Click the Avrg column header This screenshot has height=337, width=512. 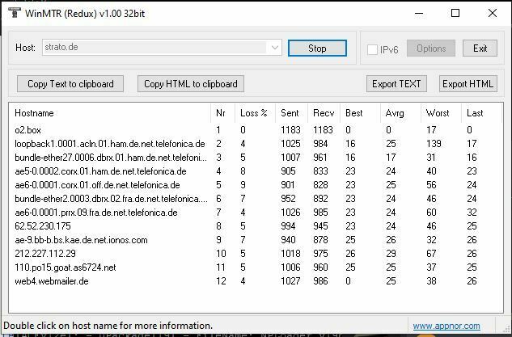click(x=400, y=113)
